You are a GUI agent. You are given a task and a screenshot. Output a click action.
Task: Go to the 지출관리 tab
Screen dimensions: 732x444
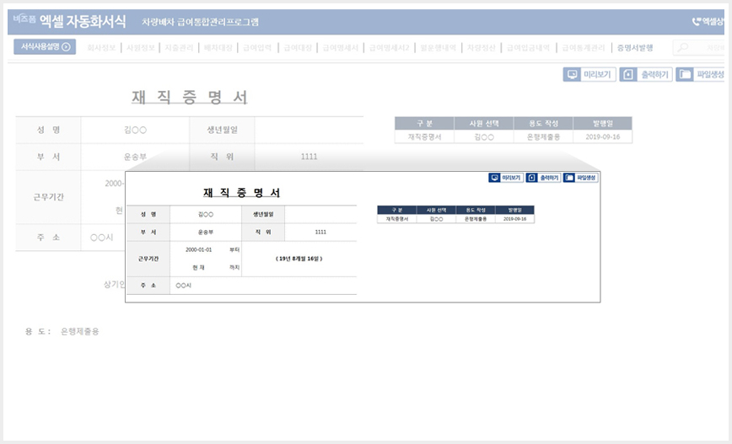179,47
